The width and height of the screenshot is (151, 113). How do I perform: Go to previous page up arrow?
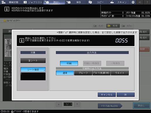click(x=59, y=104)
